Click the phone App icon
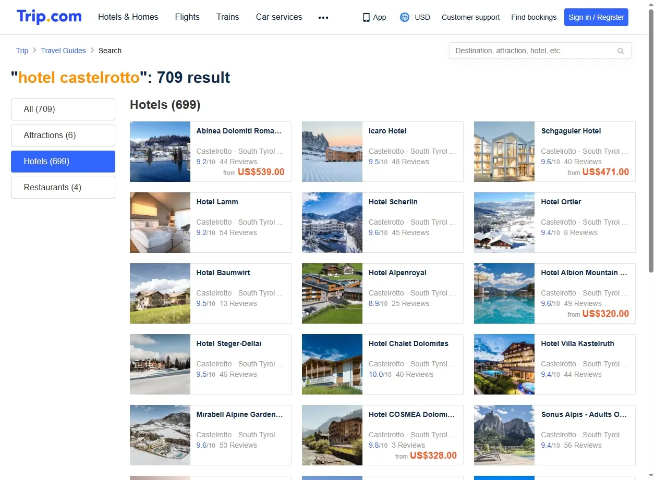The width and height of the screenshot is (655, 480). pyautogui.click(x=366, y=17)
